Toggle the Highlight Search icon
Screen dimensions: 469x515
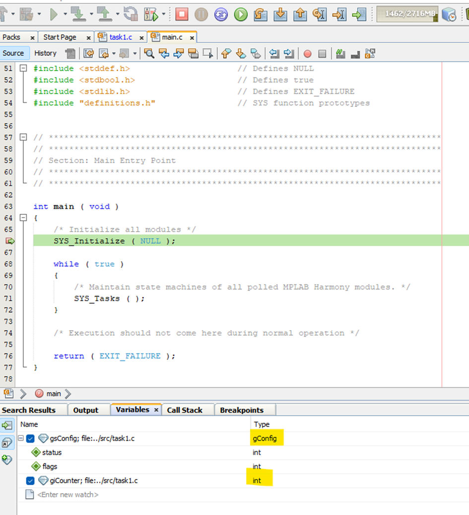(194, 53)
